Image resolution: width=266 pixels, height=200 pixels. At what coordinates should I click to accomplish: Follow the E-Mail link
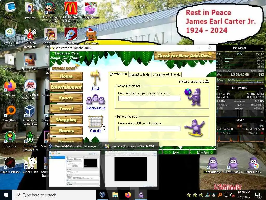(96, 89)
